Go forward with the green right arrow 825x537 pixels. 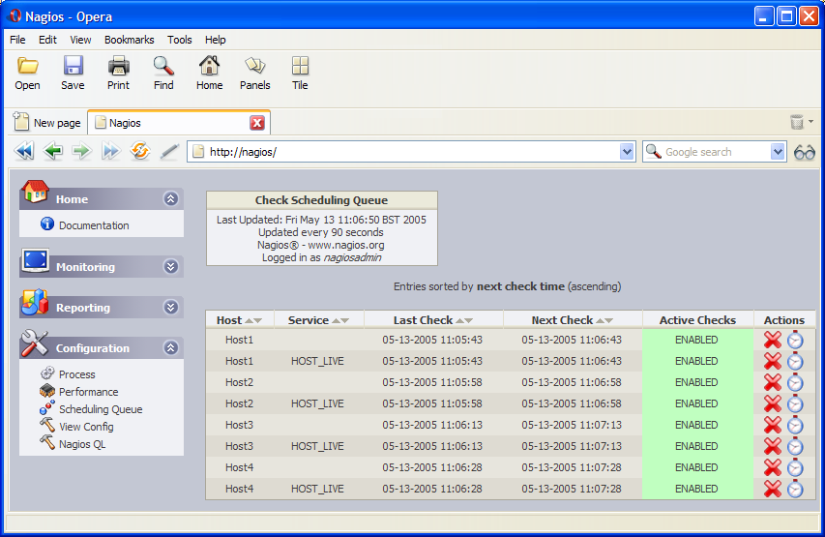81,151
